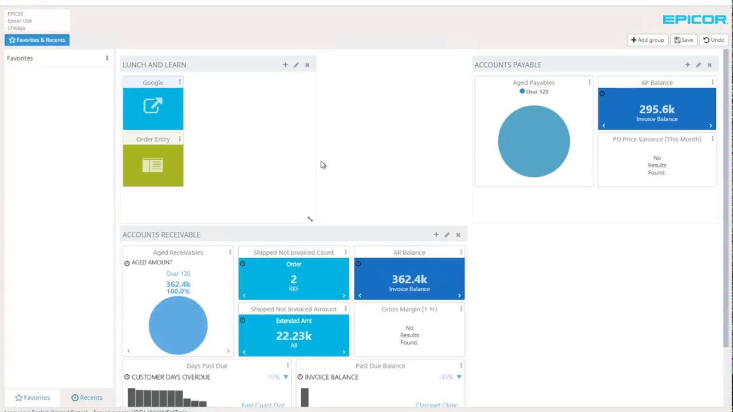733x412 pixels.
Task: Undo the last layout change
Action: 714,40
